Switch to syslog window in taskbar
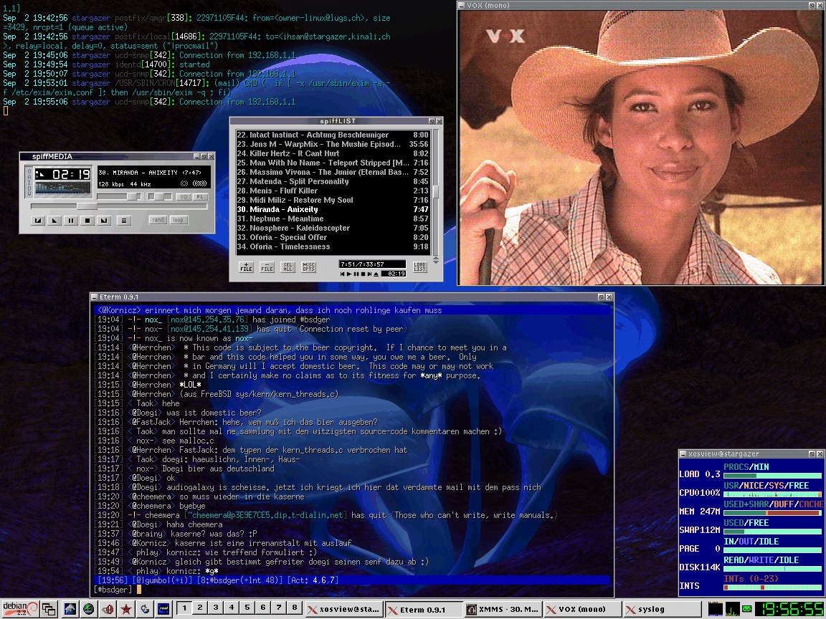The height and width of the screenshot is (619, 826). (x=652, y=610)
